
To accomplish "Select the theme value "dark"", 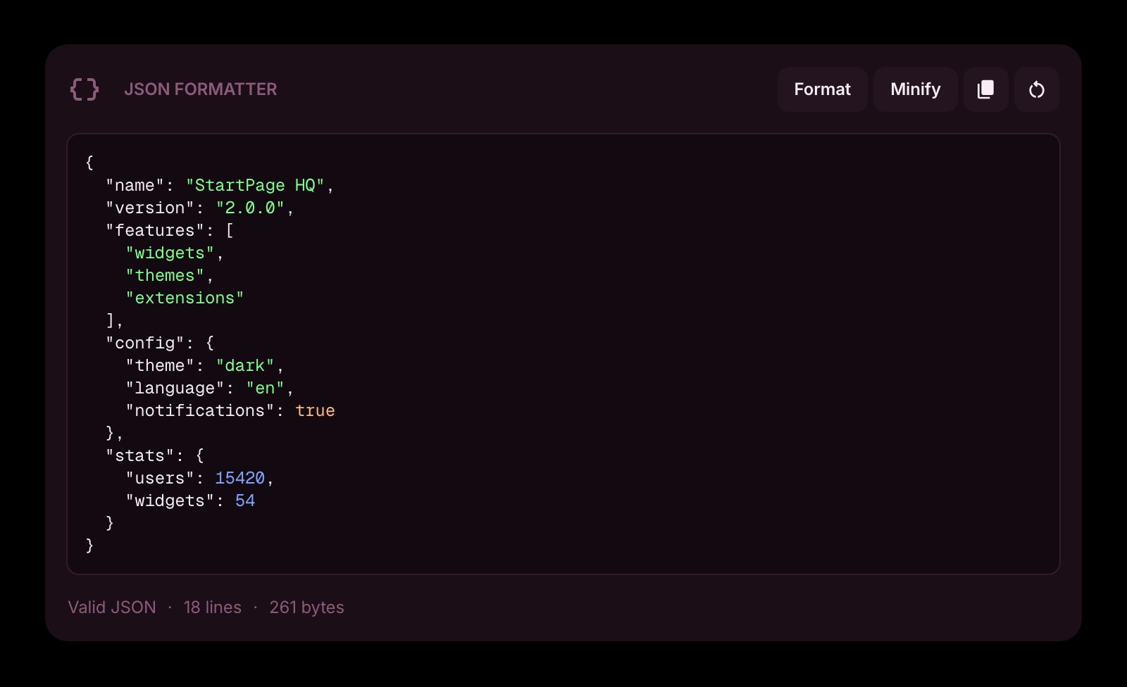I will click(245, 365).
